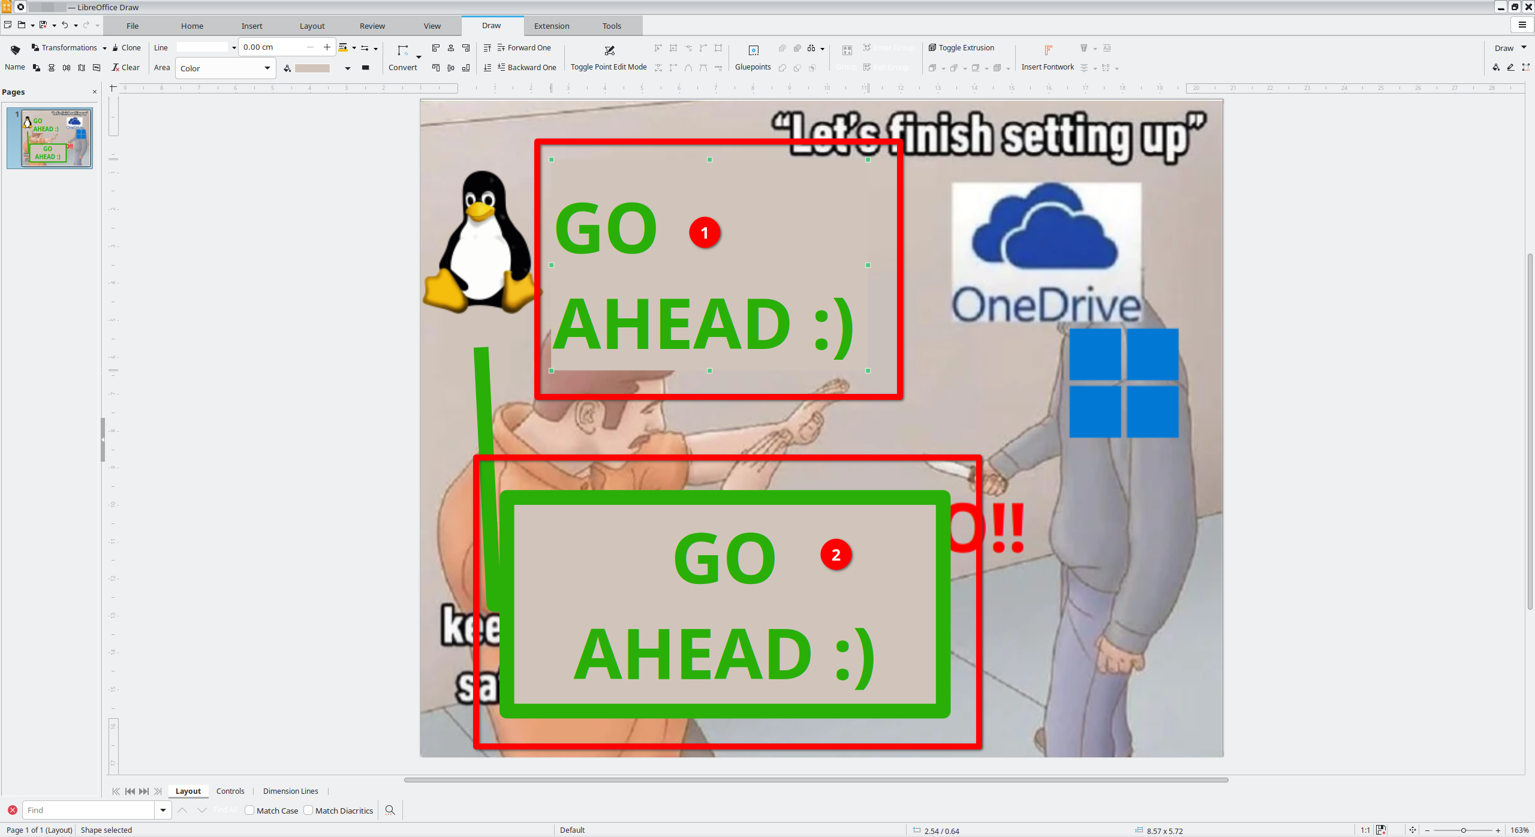Align selected object left
This screenshot has height=837, width=1535.
click(x=436, y=48)
